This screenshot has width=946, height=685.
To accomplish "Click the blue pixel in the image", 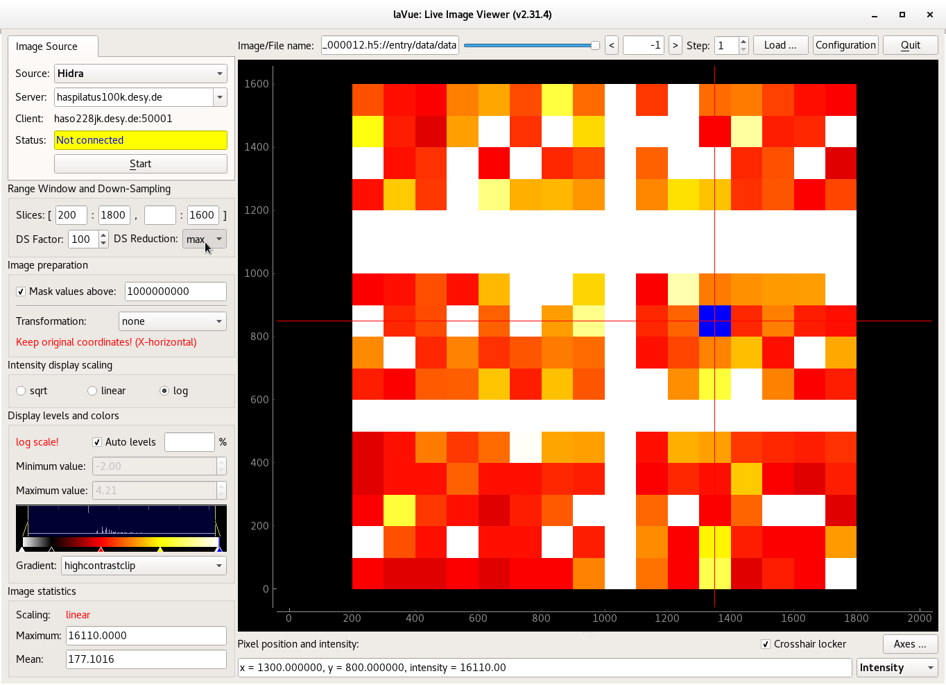I will point(714,321).
